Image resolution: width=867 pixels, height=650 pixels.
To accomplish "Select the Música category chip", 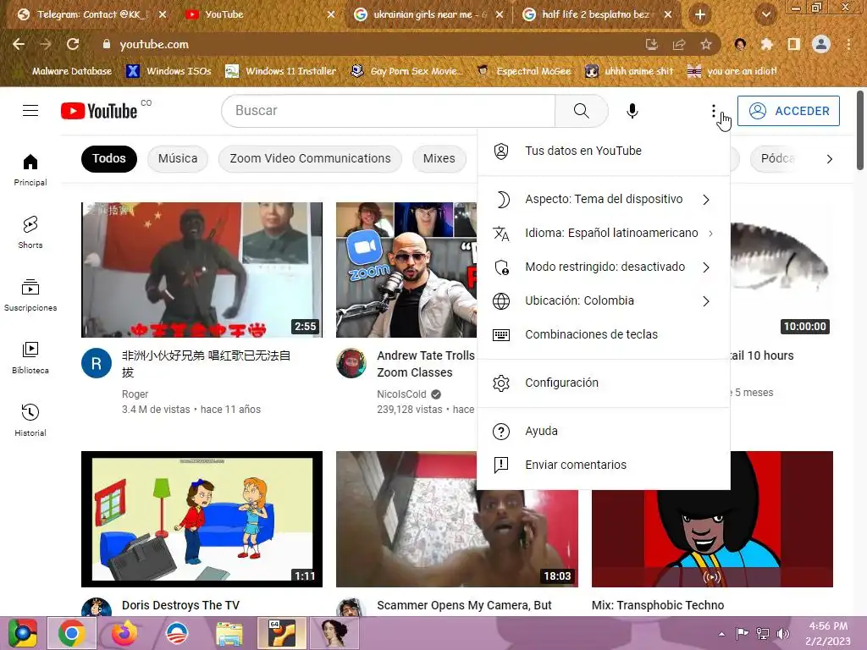I will pos(178,158).
